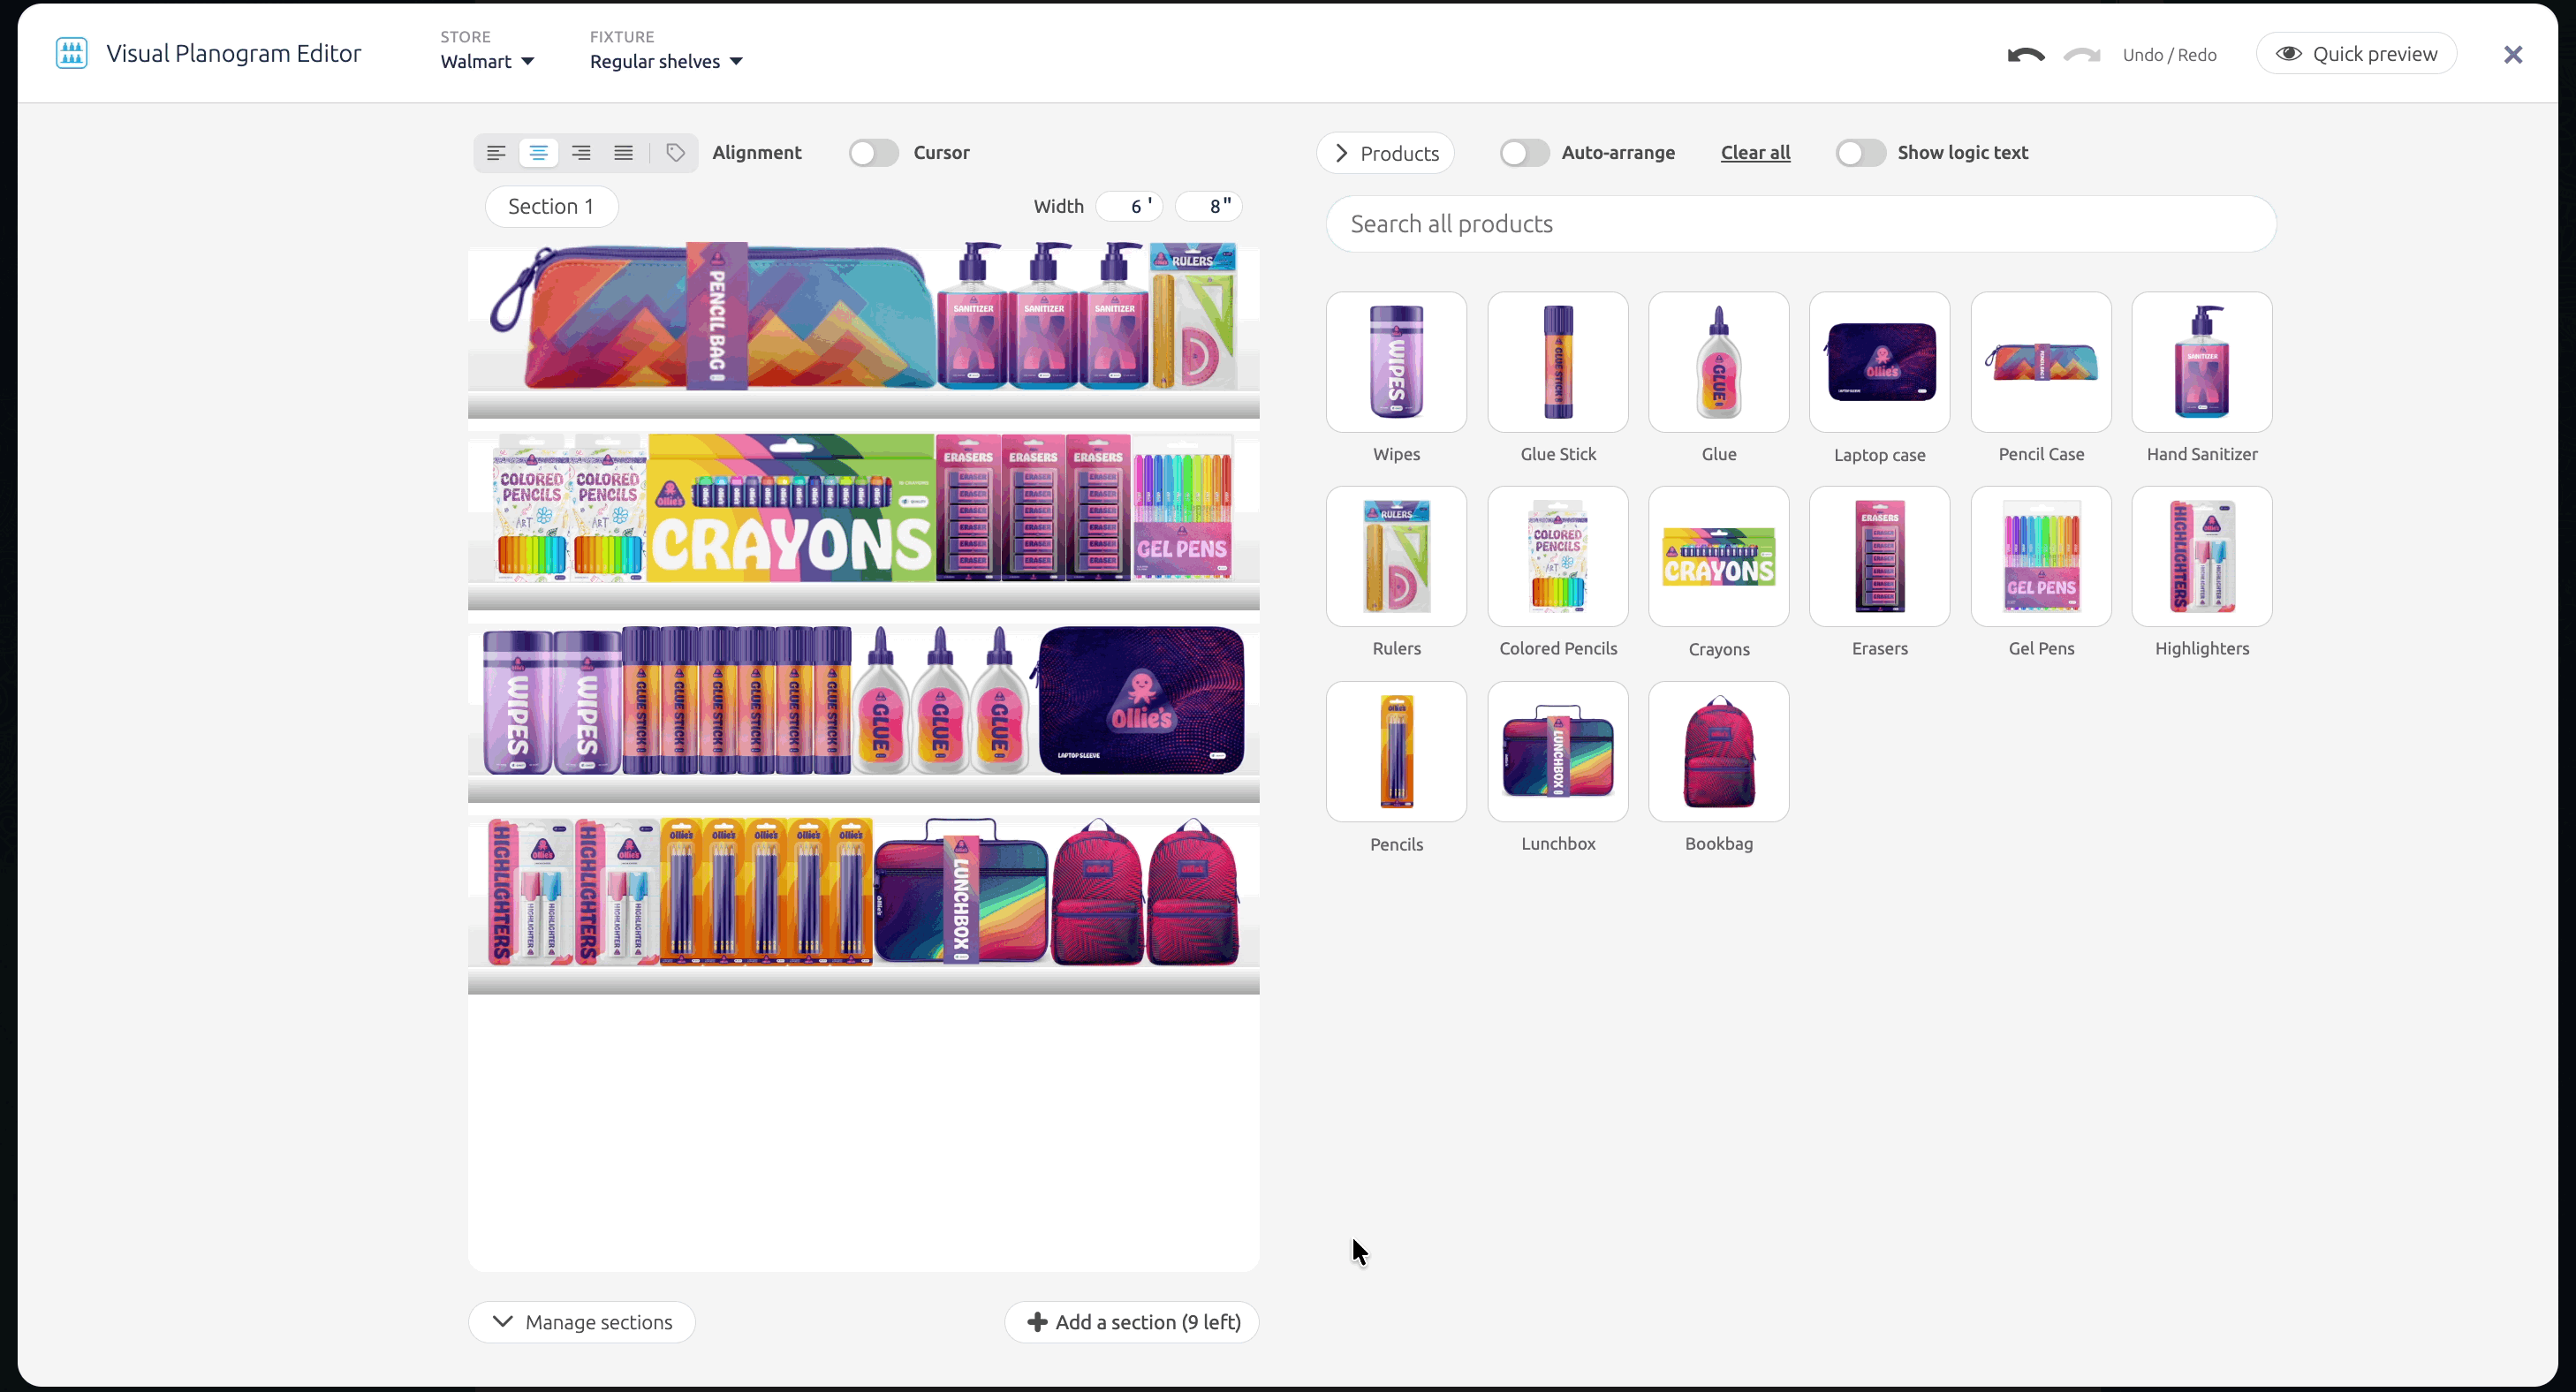
Task: Select the Glue Stick product tile
Action: tap(1558, 362)
